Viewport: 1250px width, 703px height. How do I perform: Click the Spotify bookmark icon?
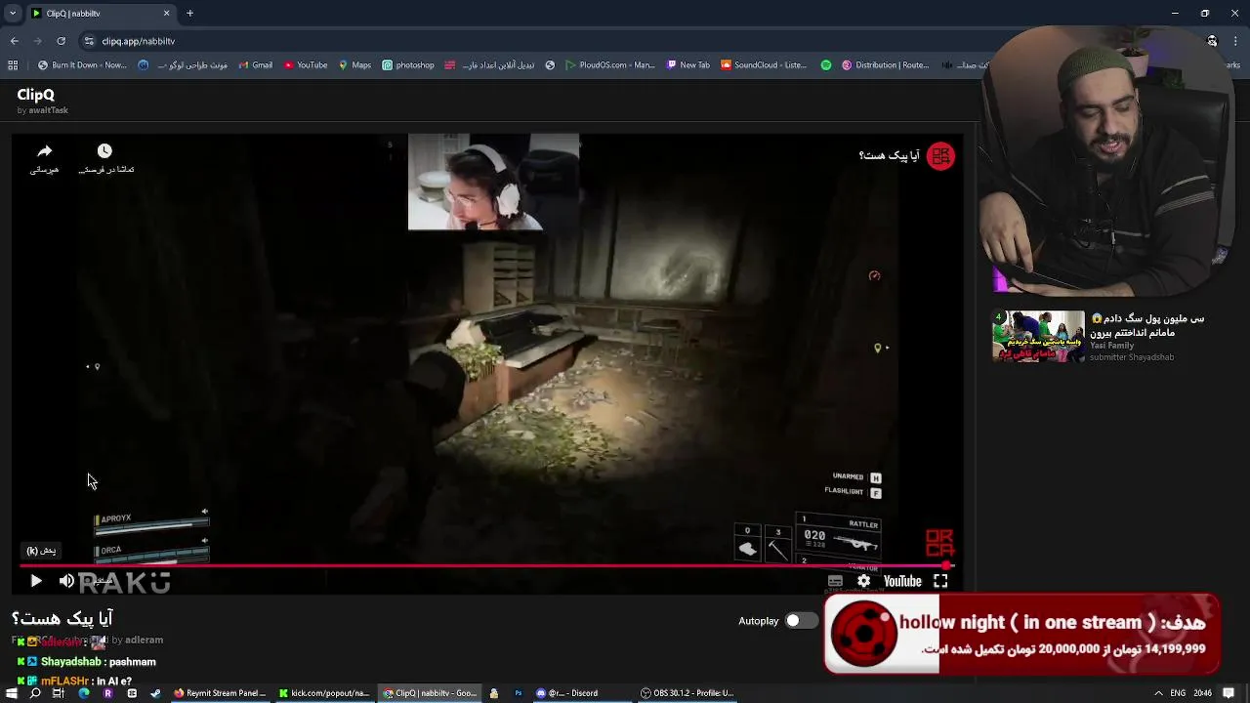(826, 65)
